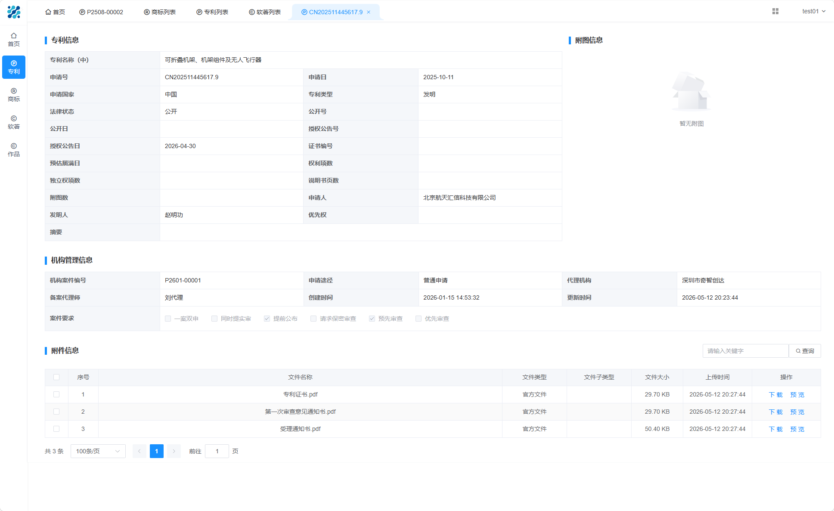Close the CN202511445617.9 tab
Image resolution: width=834 pixels, height=511 pixels.
[369, 12]
